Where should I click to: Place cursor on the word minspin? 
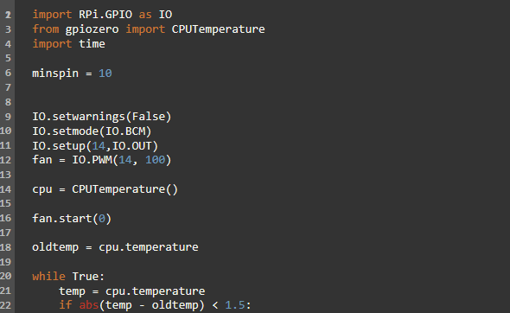tap(55, 73)
